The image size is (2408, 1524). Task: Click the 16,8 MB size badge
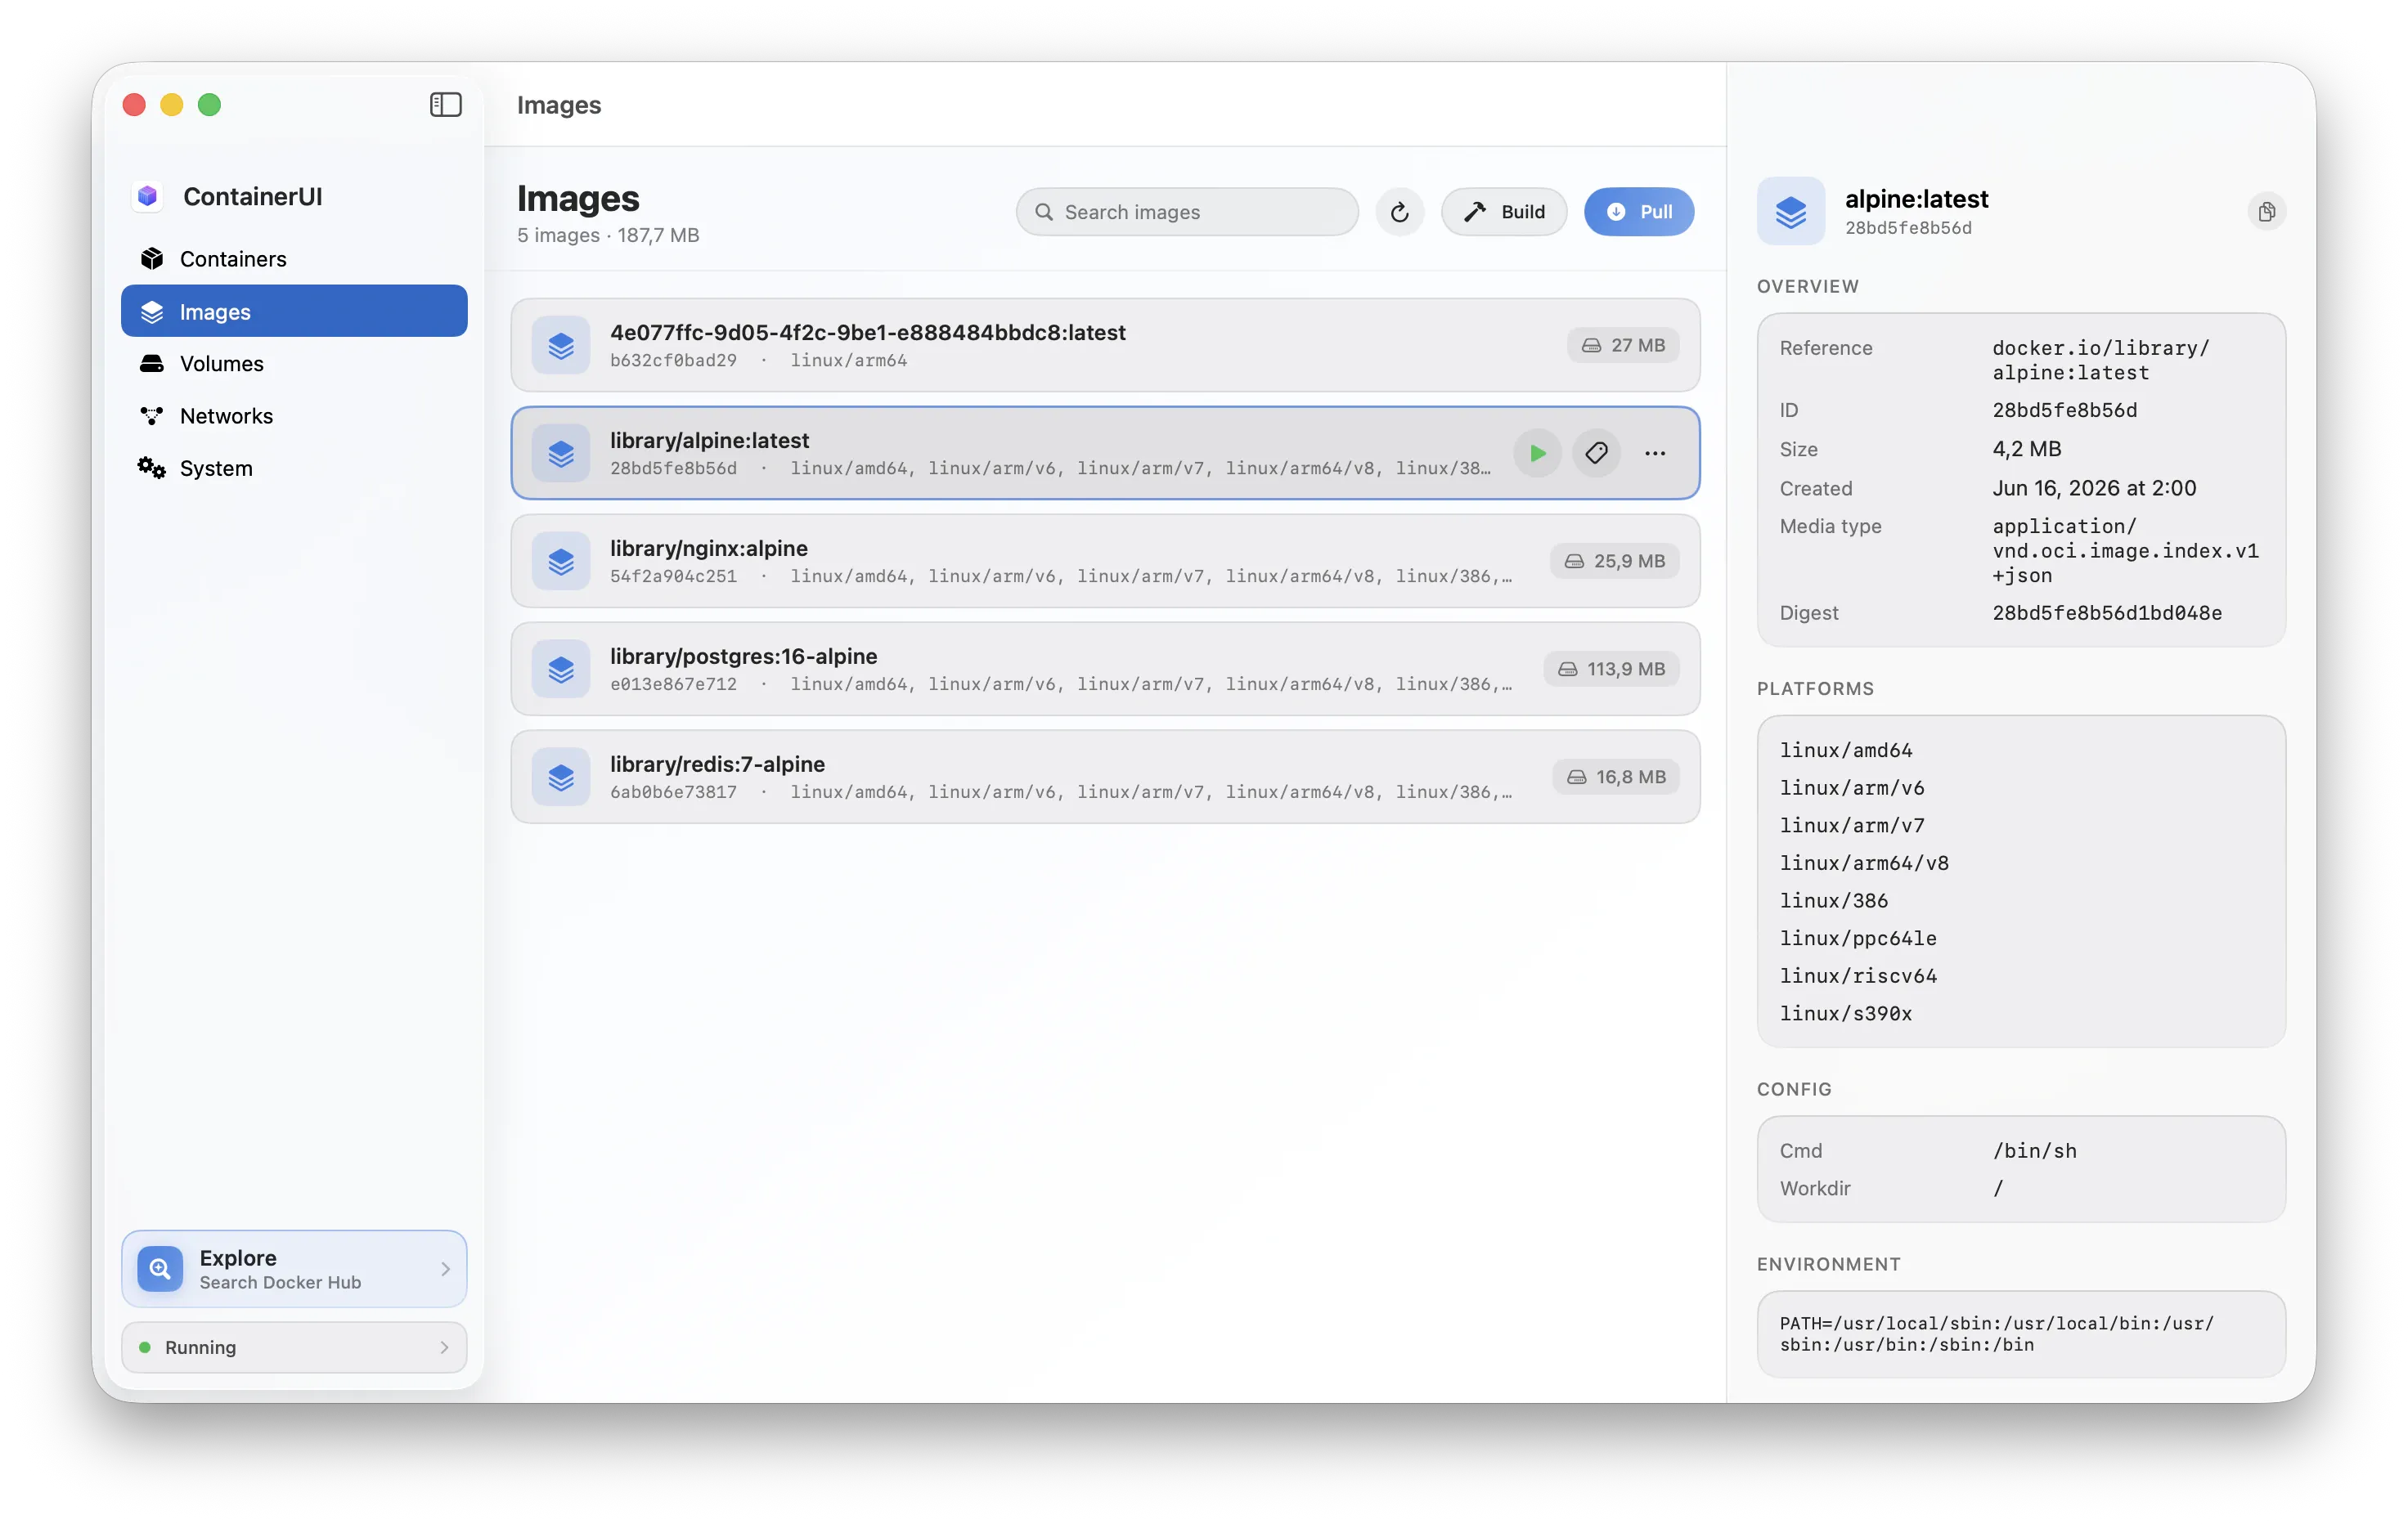[x=1616, y=778]
